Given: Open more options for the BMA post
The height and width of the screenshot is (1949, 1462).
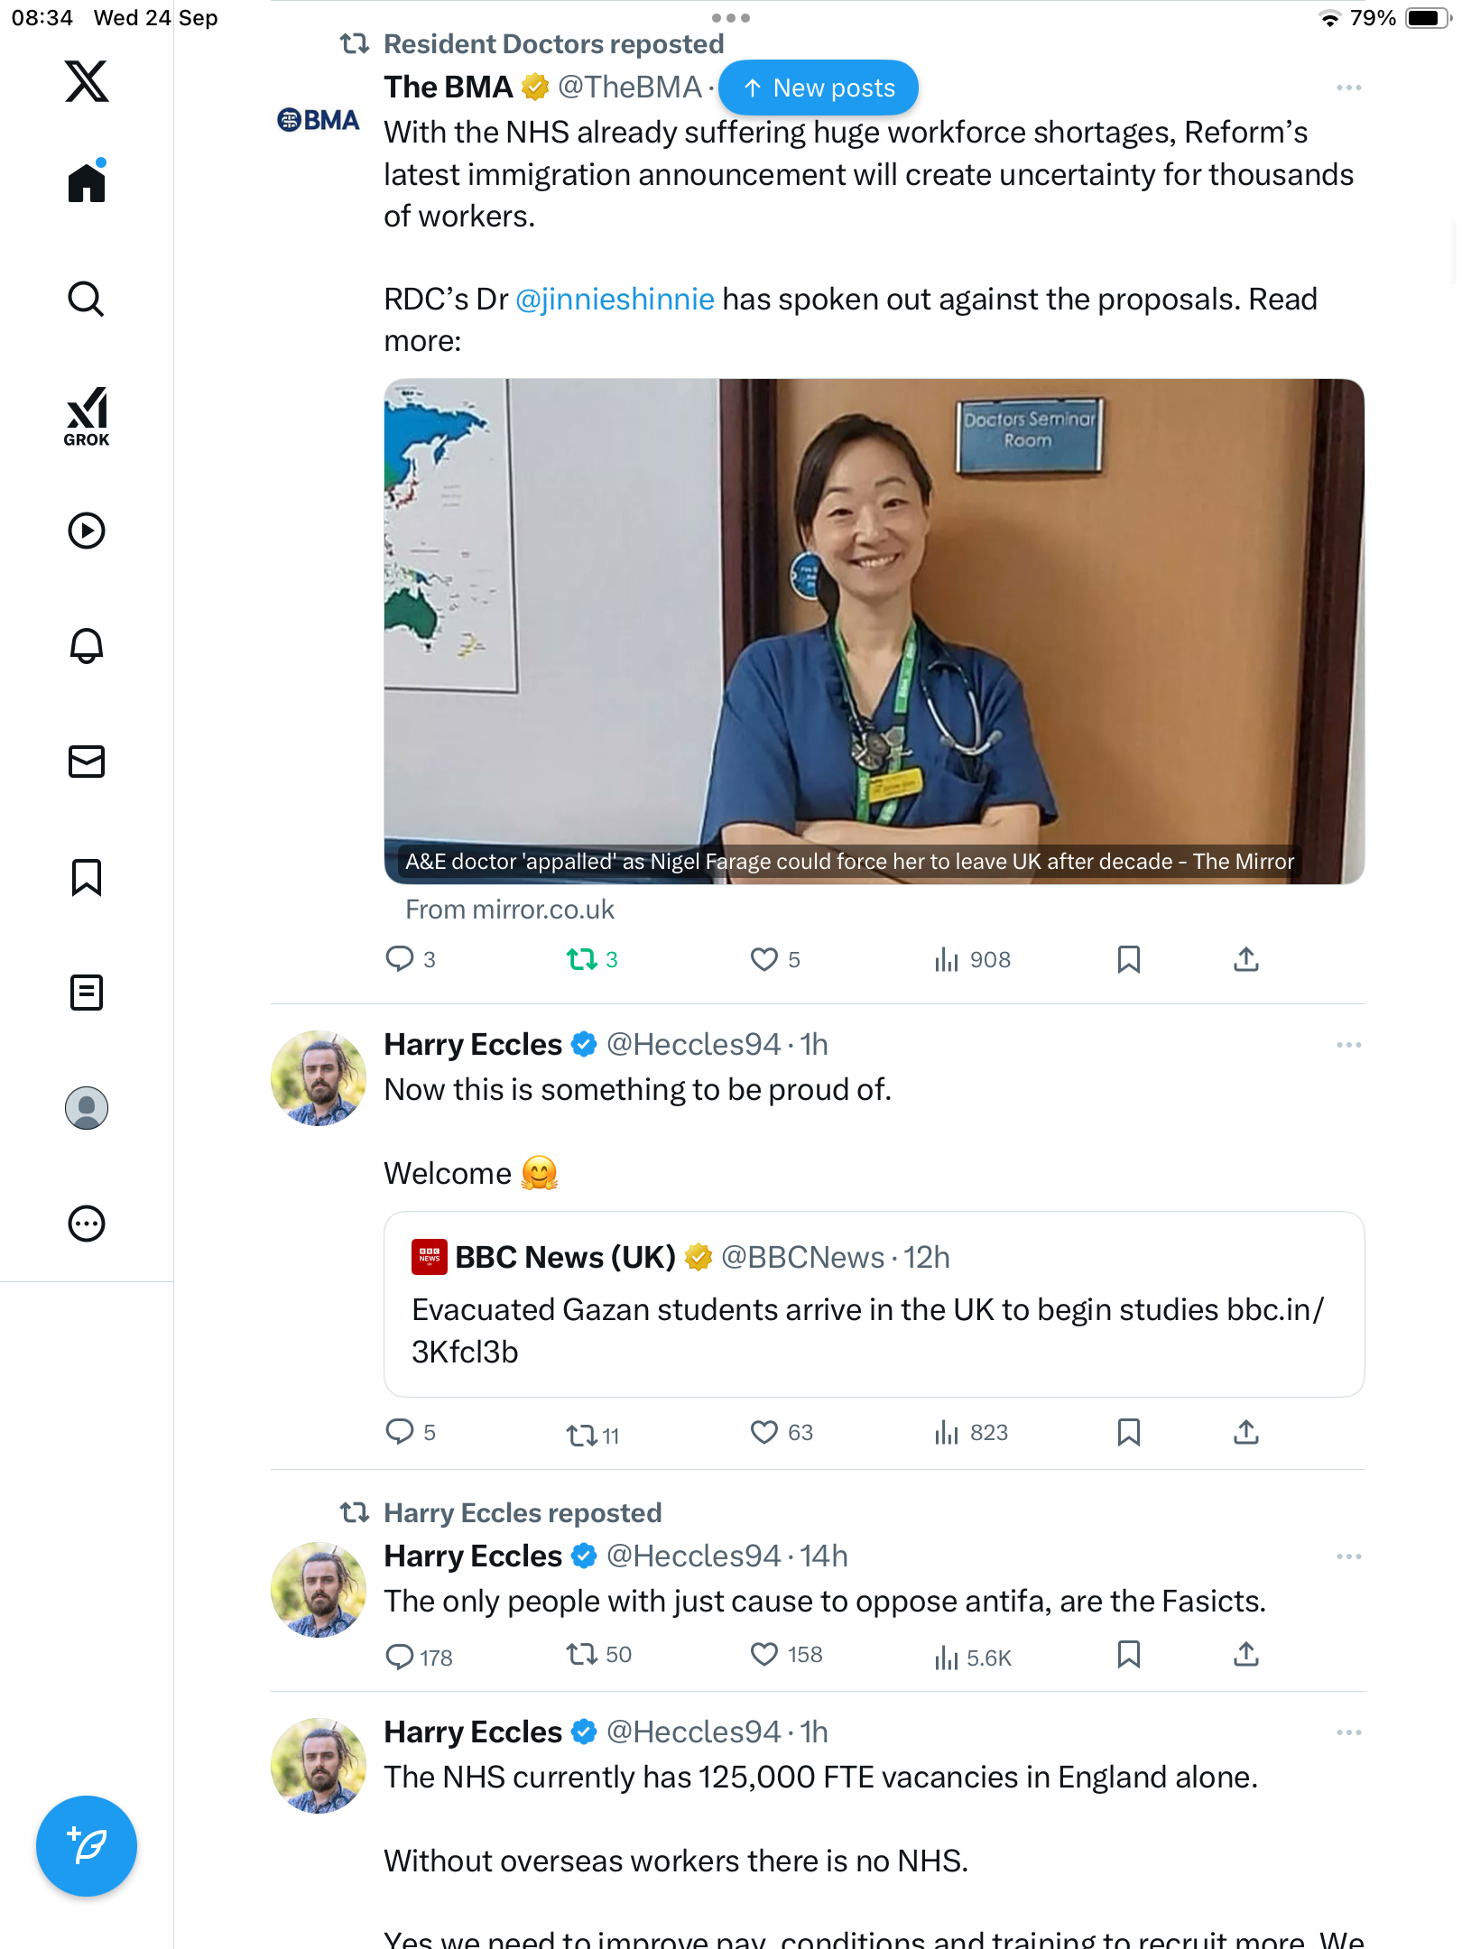Looking at the screenshot, I should (1348, 88).
